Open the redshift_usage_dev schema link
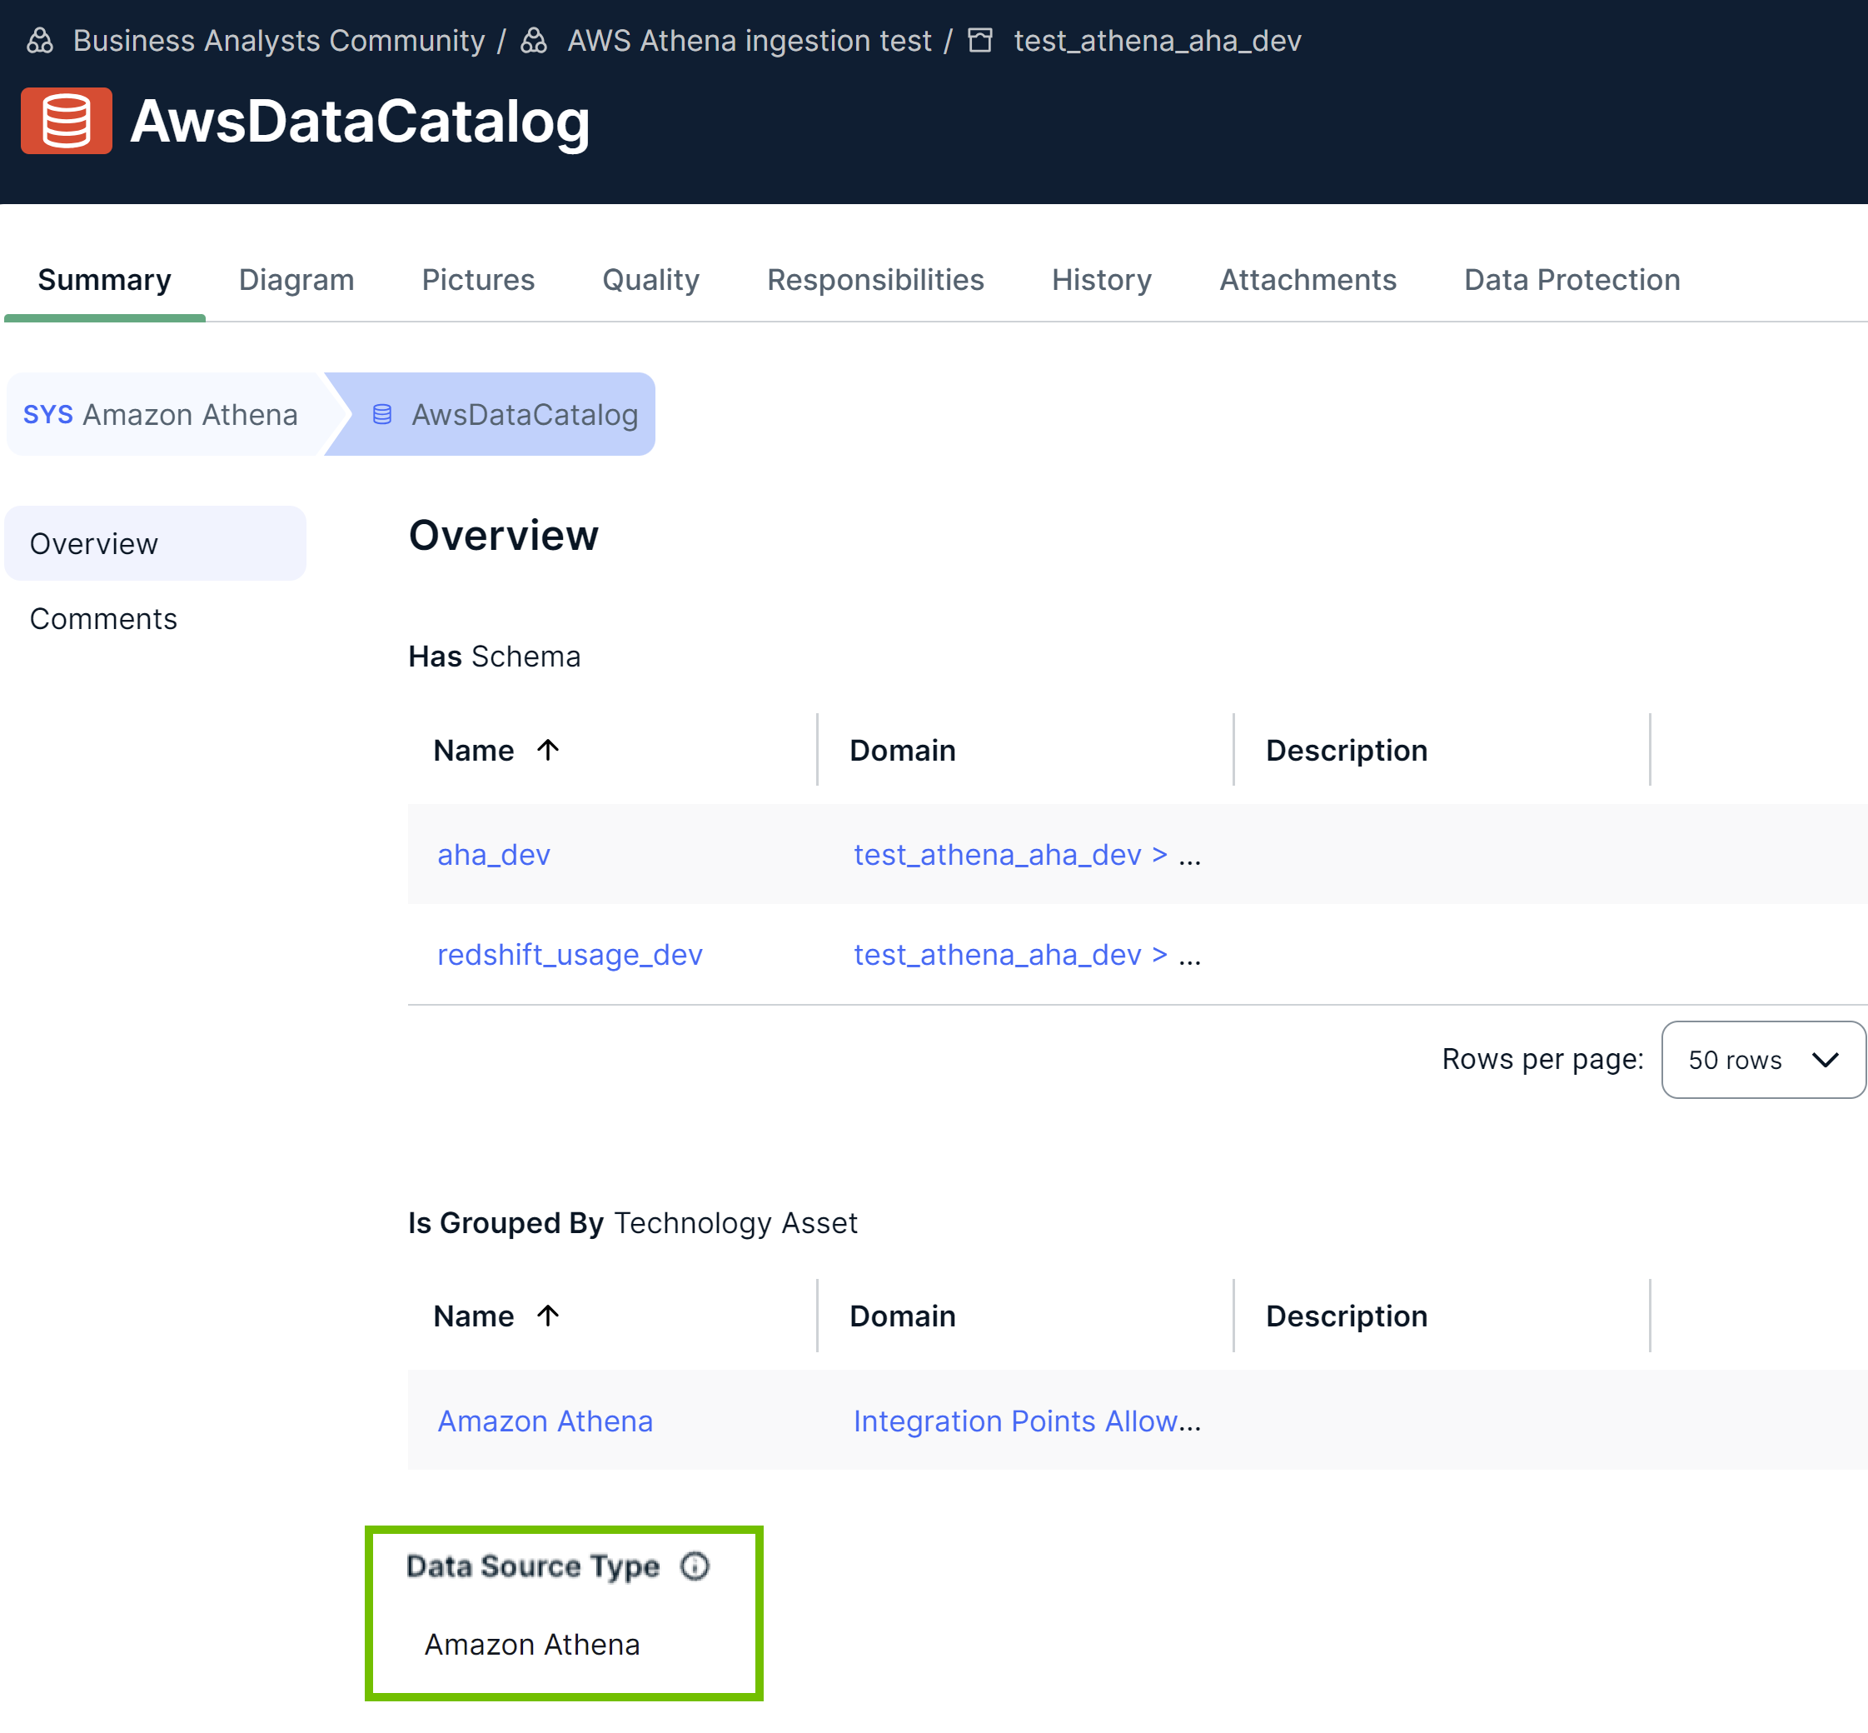The image size is (1868, 1733). [569, 955]
